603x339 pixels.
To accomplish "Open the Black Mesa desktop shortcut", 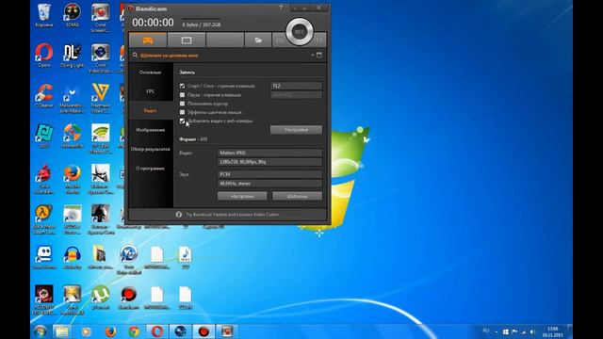I will pos(44,219).
